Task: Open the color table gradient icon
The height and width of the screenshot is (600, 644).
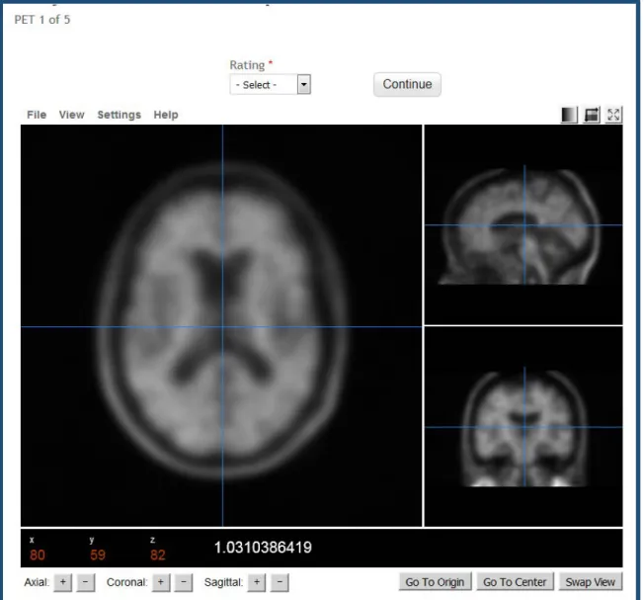Action: click(569, 115)
